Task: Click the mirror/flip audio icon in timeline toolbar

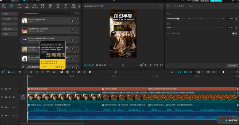Action: click(x=84, y=72)
